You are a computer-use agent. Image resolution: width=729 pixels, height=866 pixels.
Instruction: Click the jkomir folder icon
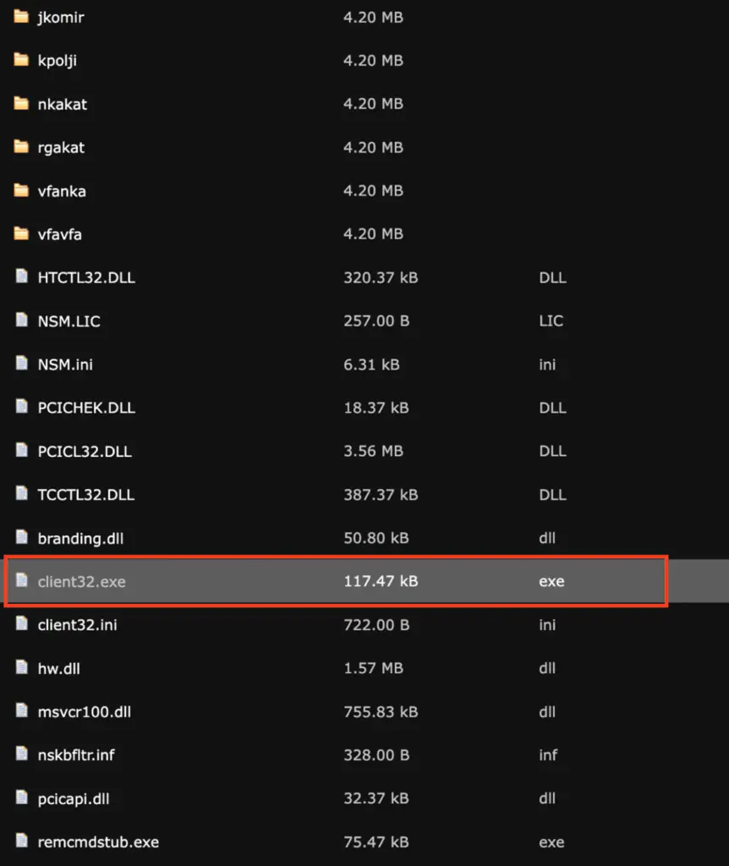tap(22, 17)
